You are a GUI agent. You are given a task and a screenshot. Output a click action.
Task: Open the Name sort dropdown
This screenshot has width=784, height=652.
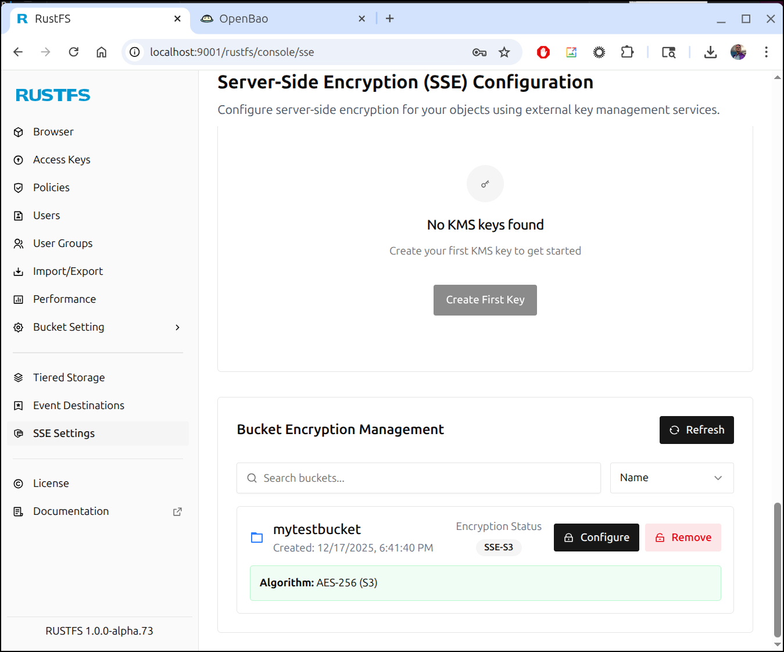[x=671, y=478]
